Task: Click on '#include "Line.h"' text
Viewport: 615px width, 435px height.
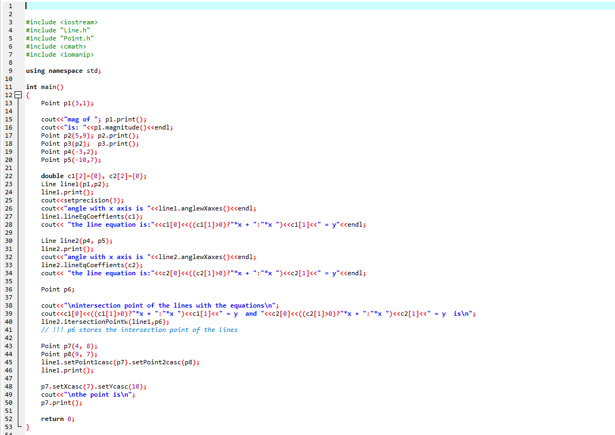Action: tap(58, 30)
